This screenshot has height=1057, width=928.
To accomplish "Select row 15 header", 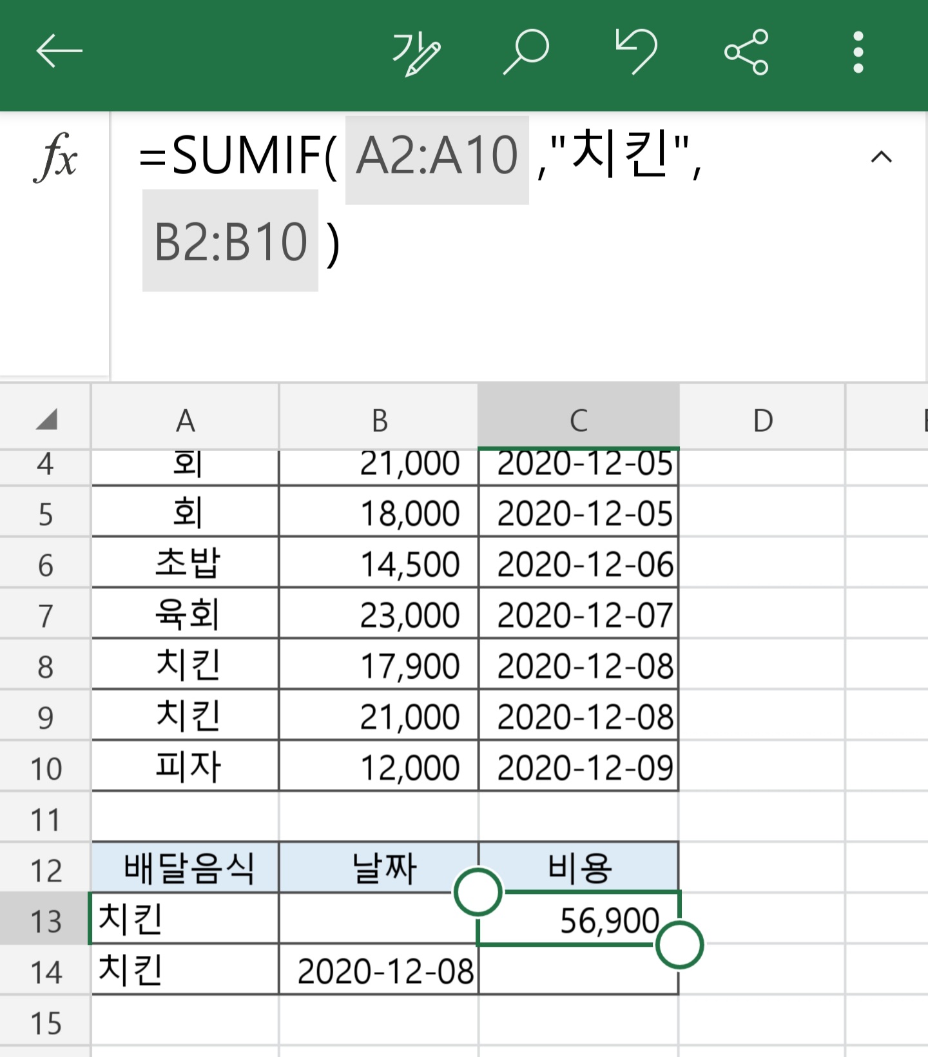I will [x=45, y=1022].
